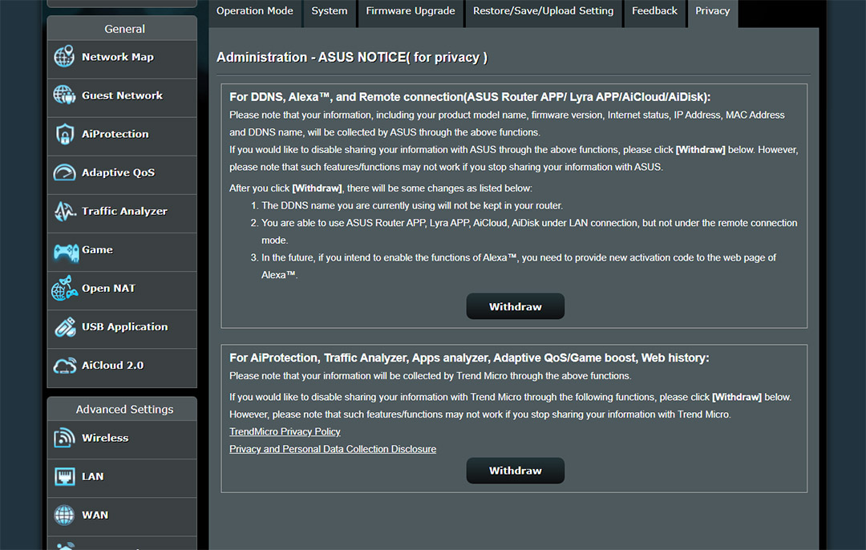Click the Open NAT icon
This screenshot has height=550, width=866.
[x=65, y=289]
